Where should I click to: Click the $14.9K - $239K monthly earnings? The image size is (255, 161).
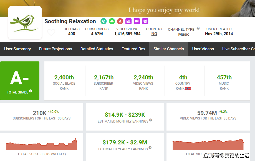pos(125,115)
